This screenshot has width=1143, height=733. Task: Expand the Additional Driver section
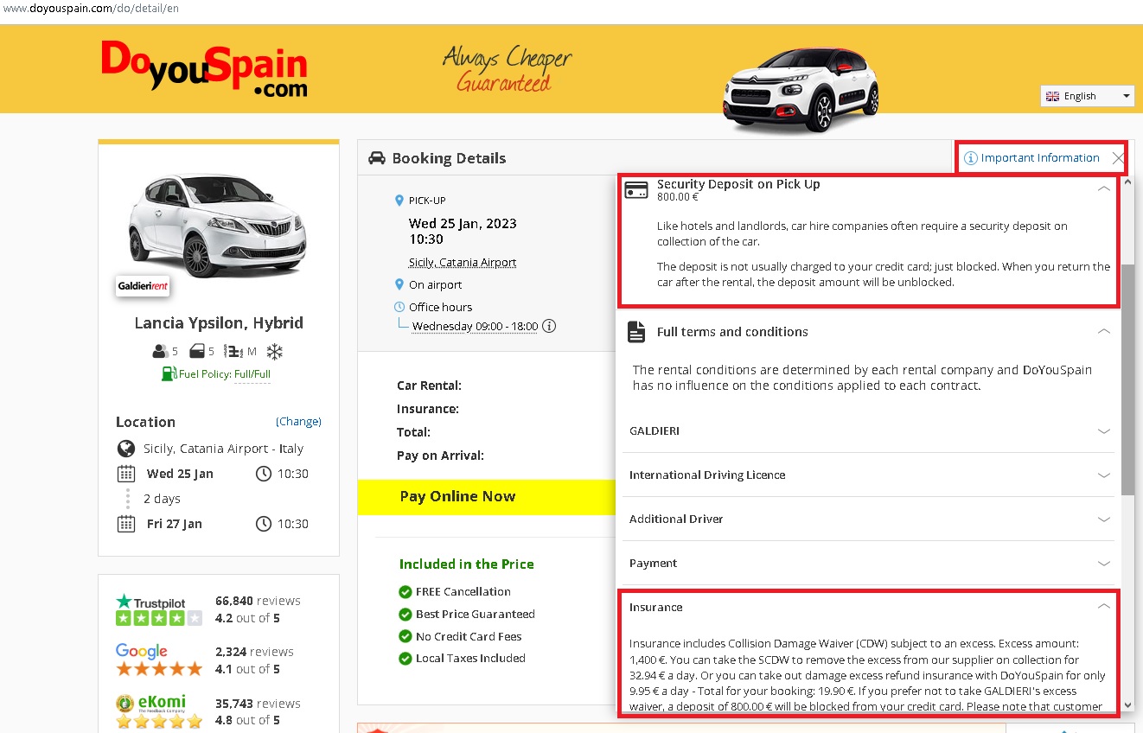click(869, 519)
